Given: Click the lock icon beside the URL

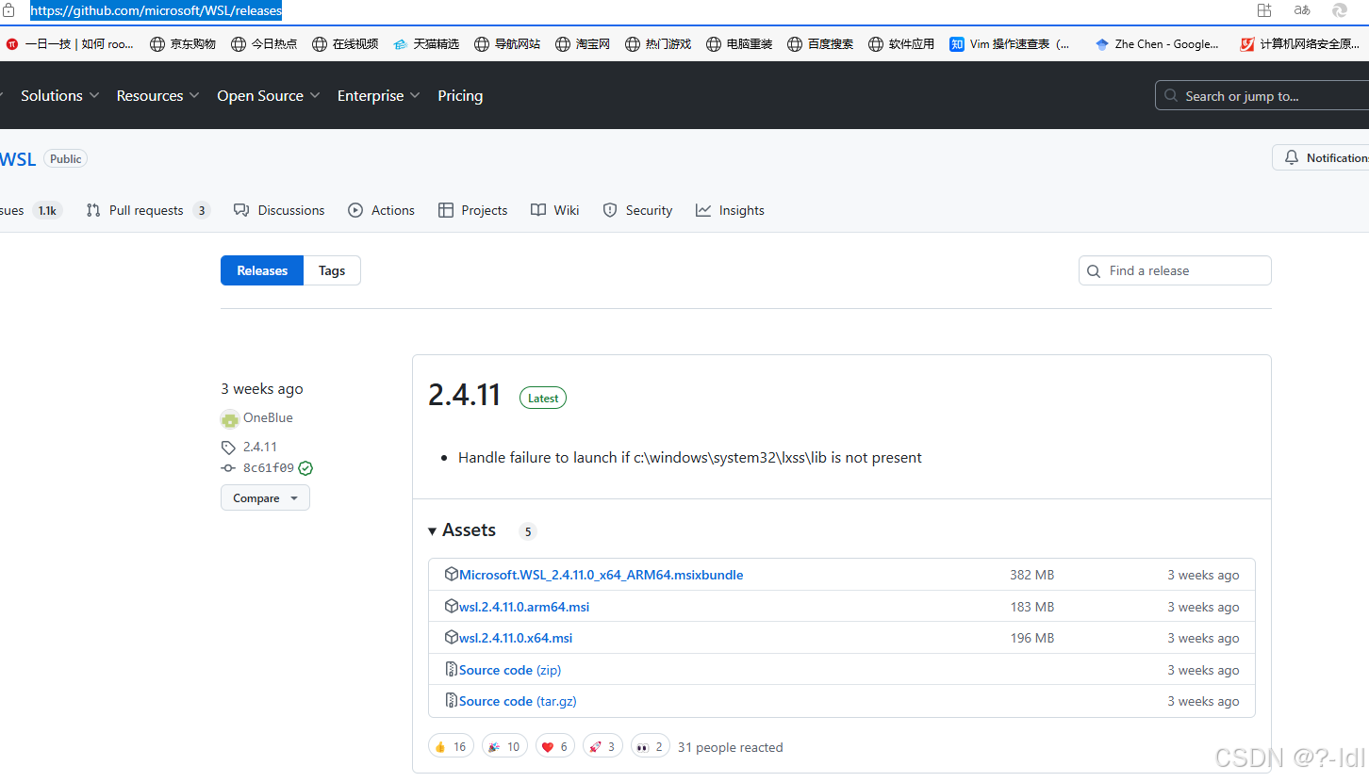Looking at the screenshot, I should point(8,11).
